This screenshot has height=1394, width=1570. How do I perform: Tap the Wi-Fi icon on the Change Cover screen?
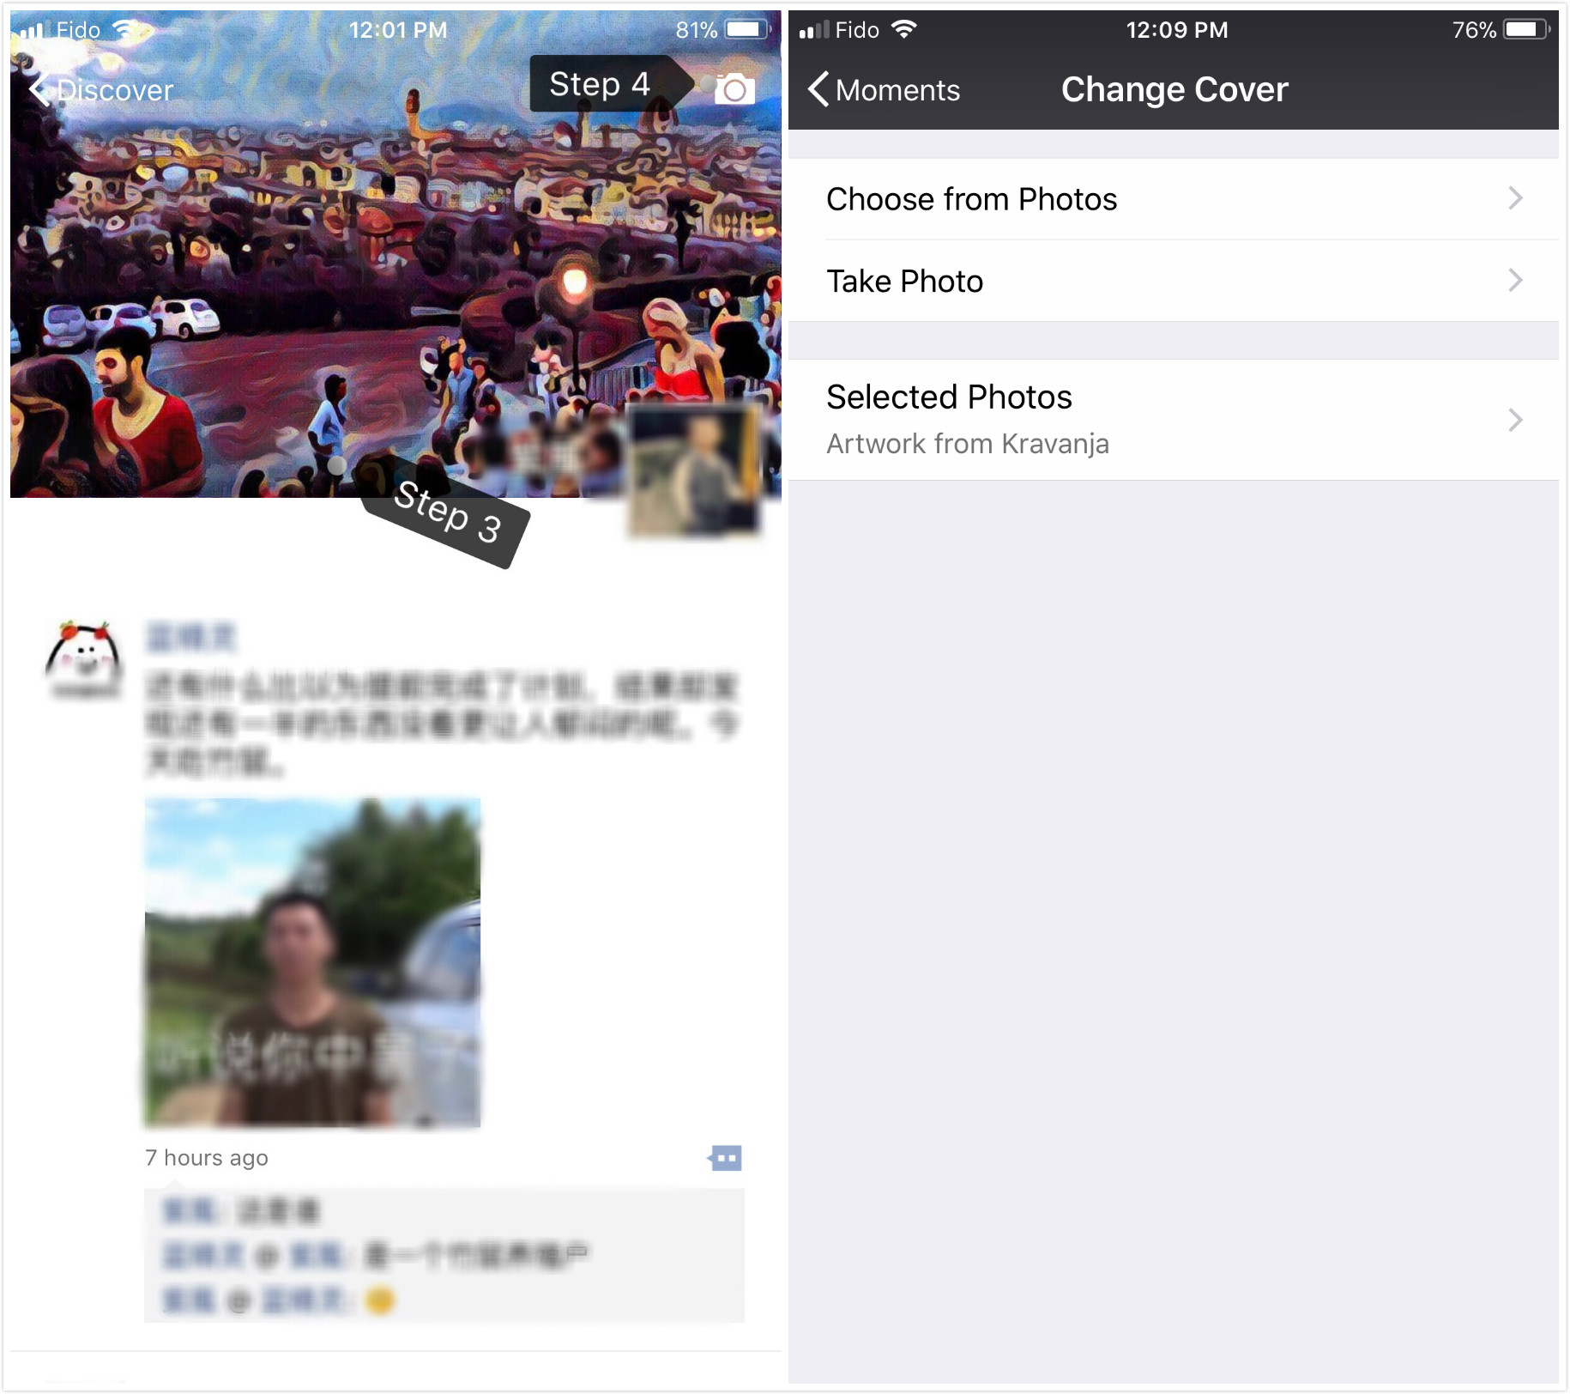tap(903, 30)
